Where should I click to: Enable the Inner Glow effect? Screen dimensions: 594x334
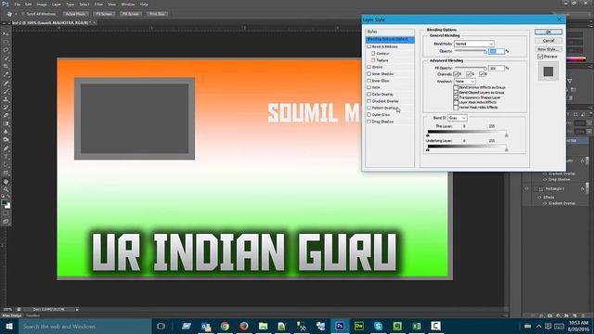coord(369,81)
